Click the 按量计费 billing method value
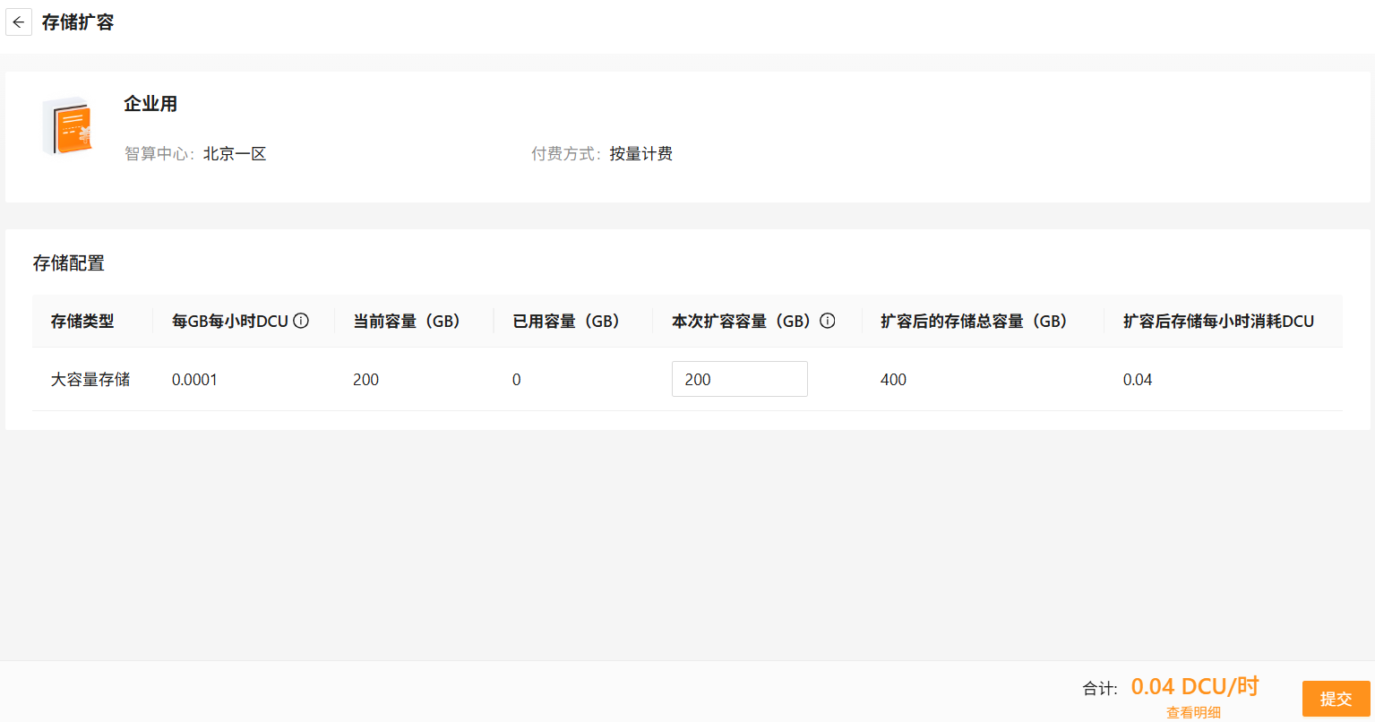The width and height of the screenshot is (1375, 722). coord(640,154)
